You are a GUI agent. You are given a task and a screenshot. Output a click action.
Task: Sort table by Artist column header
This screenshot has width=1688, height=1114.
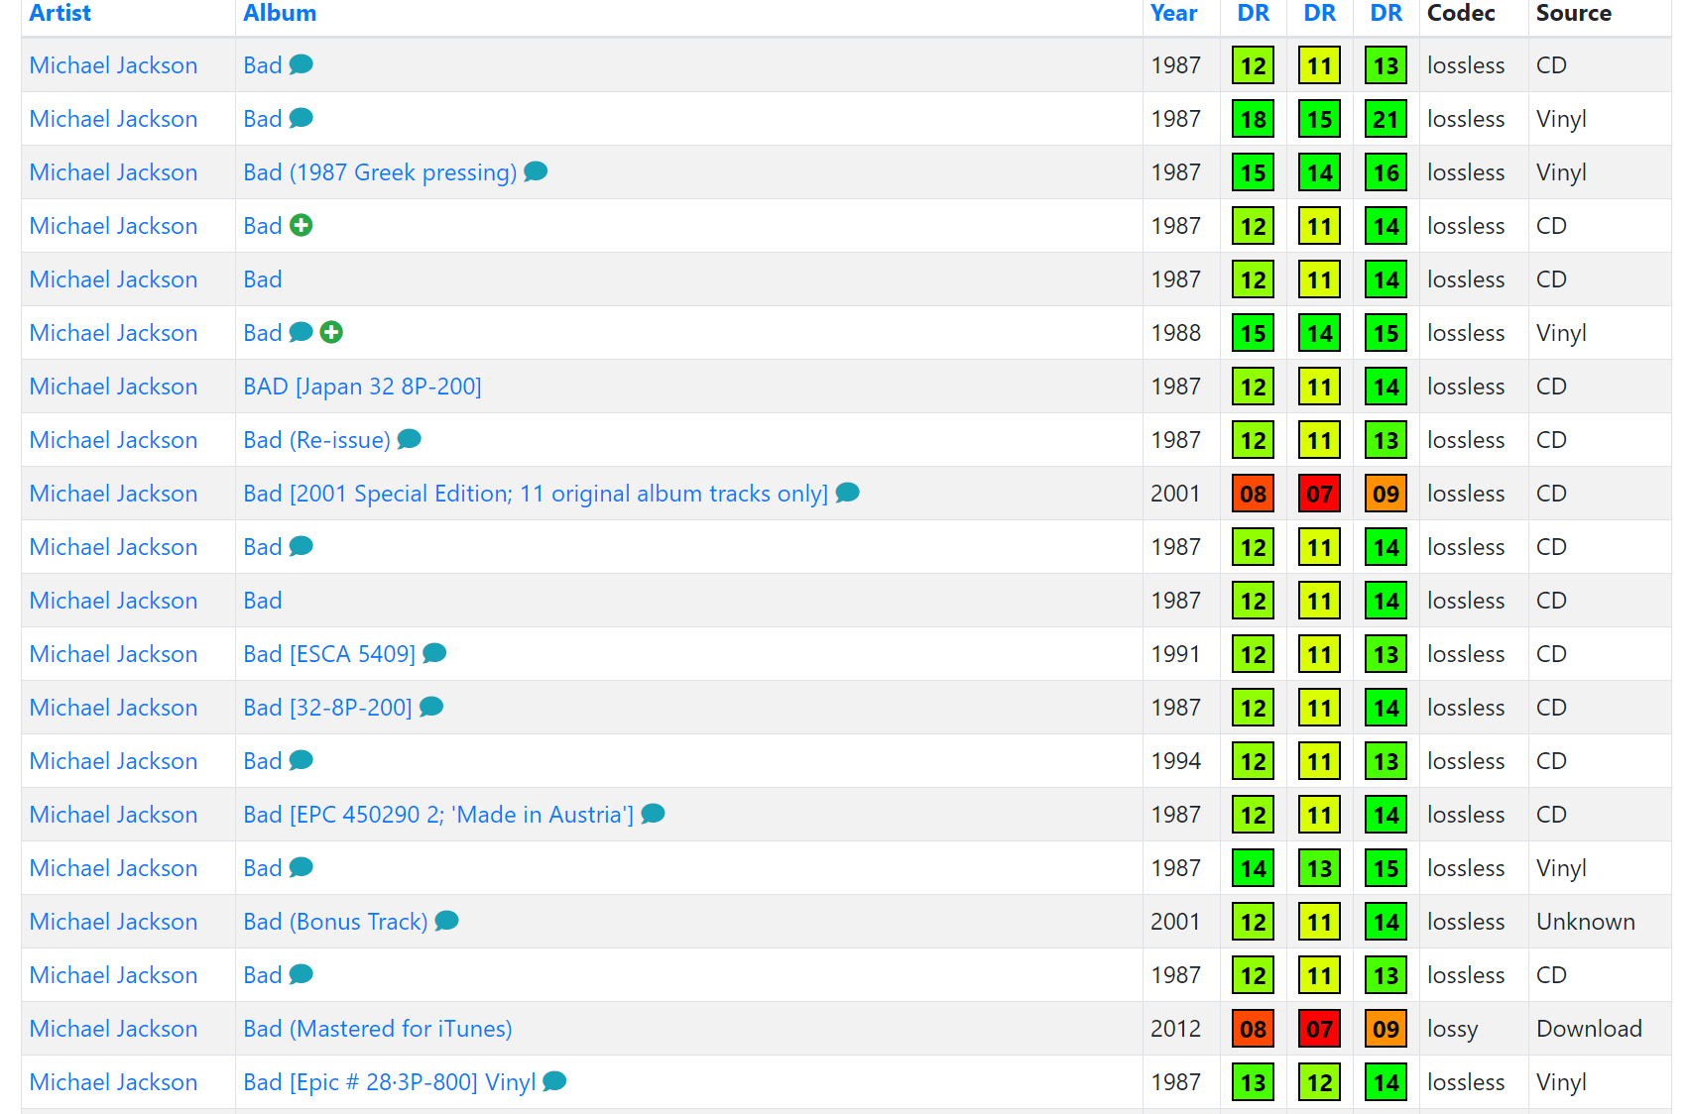pos(60,13)
